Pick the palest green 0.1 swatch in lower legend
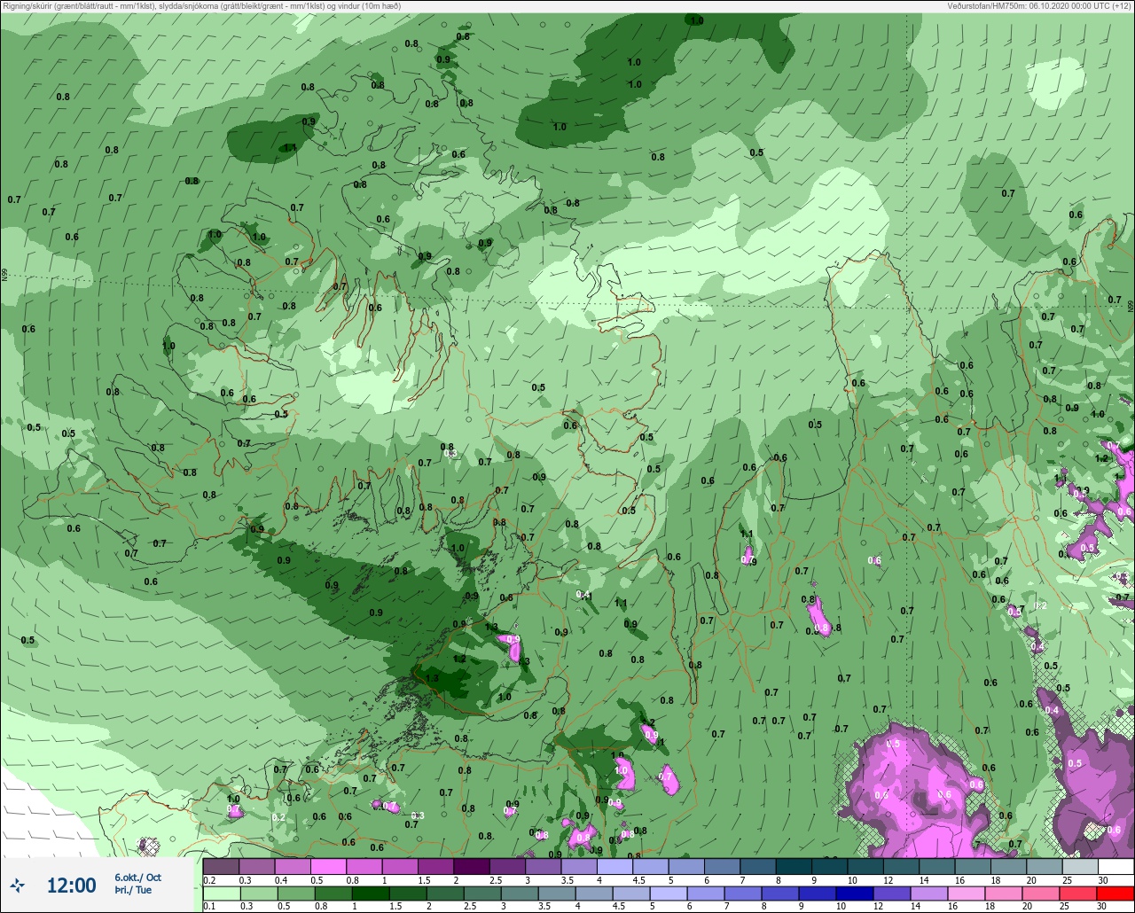1135x913 pixels. tap(221, 893)
